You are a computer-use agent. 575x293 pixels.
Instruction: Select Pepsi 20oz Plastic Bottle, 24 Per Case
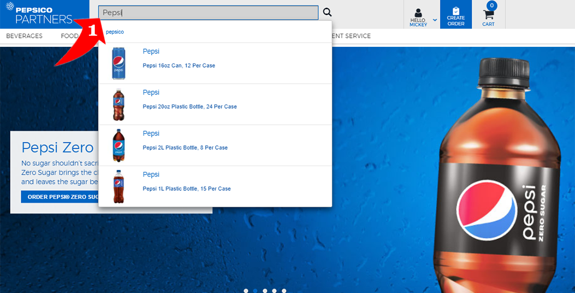tap(190, 107)
